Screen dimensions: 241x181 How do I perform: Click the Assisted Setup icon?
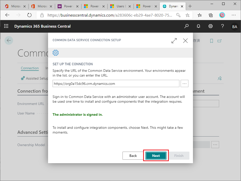coord(23,78)
